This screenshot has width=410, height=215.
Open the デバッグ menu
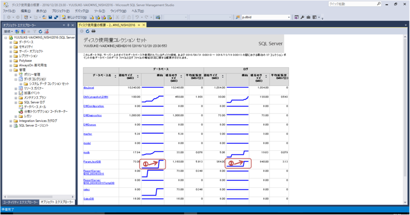click(x=82, y=11)
